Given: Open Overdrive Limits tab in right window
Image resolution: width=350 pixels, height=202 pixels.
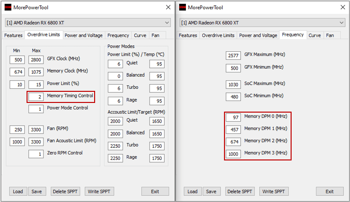Looking at the screenshot, I should pos(218,35).
